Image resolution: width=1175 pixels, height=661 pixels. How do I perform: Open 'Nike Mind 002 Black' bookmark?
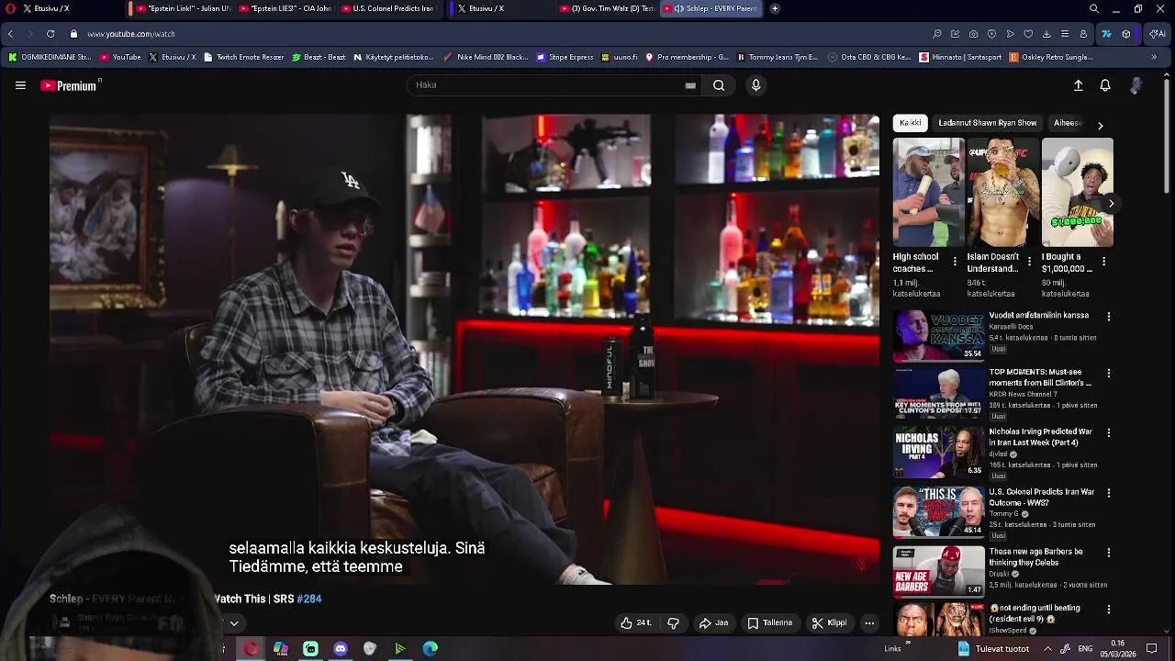[486, 57]
